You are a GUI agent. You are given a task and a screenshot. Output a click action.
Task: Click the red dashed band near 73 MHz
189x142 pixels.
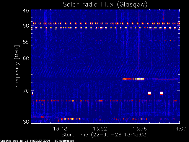click(104, 101)
